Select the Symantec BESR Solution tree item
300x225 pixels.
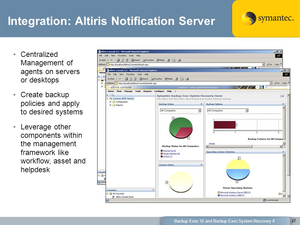point(123,98)
